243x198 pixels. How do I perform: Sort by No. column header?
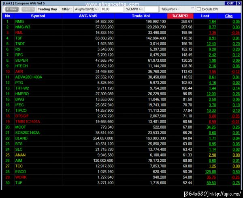(x=8, y=16)
